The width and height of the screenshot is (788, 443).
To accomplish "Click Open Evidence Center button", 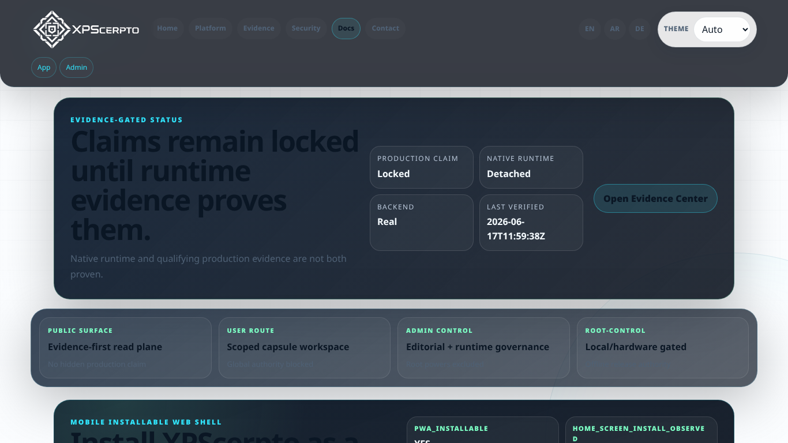I will (x=655, y=198).
